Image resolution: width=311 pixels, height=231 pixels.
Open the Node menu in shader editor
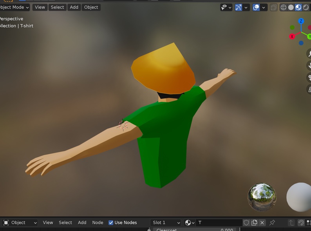coord(98,223)
